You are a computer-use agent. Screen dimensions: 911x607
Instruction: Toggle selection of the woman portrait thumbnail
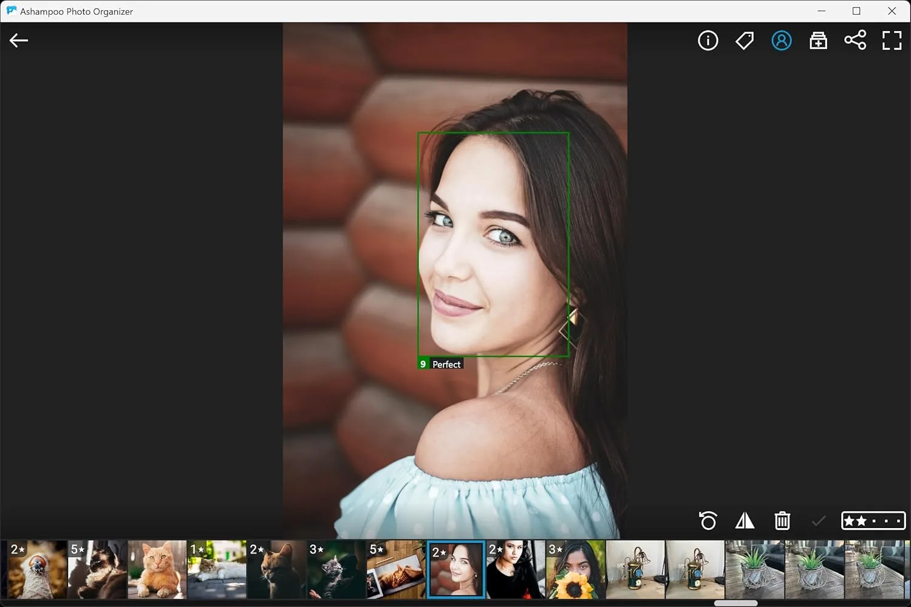455,569
